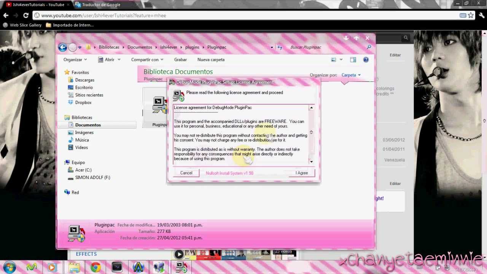
Task: Switch to Traductor de Google tab
Action: click(100, 5)
